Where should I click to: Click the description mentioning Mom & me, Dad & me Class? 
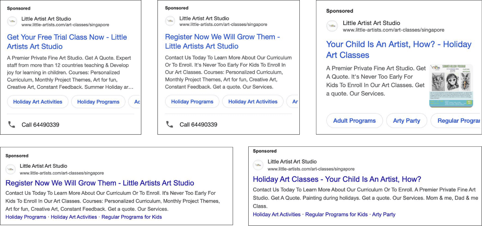(365, 198)
